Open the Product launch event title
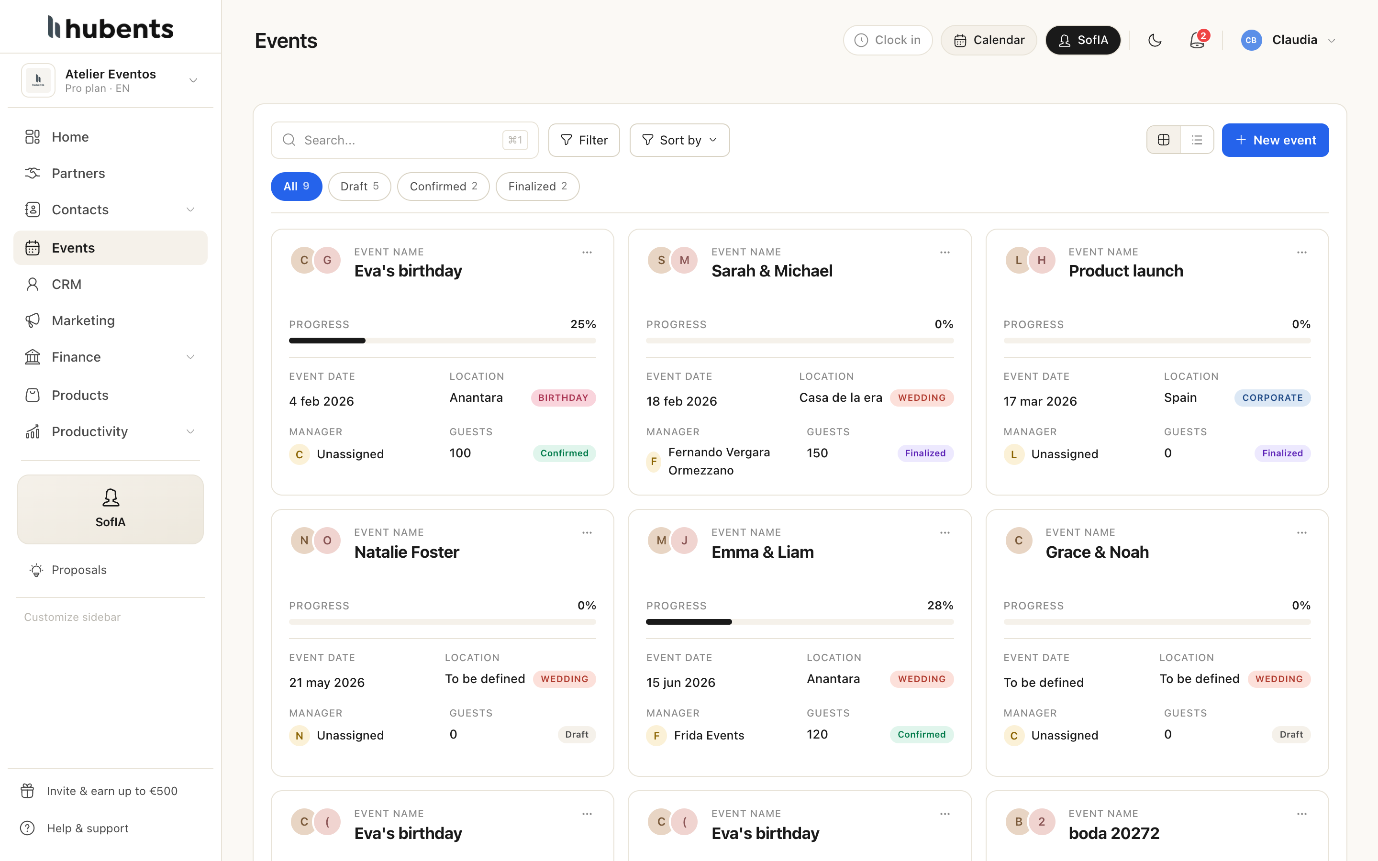 [1126, 271]
